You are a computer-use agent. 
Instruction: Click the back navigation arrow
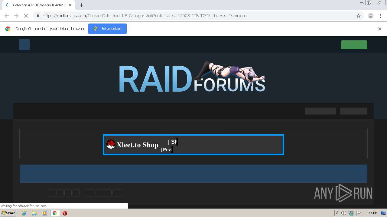click(7, 16)
